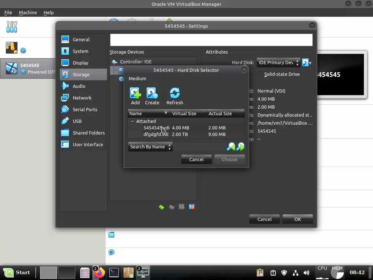Click the Virtual Size column header
The image size is (373, 280).
(188, 114)
